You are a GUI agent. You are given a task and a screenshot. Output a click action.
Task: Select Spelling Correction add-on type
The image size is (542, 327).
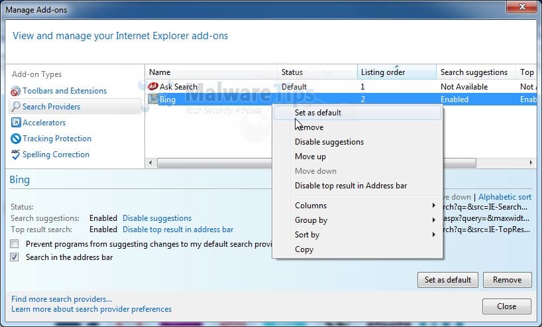coord(56,155)
